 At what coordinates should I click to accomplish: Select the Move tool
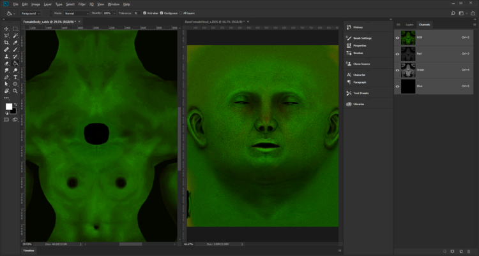pos(6,29)
